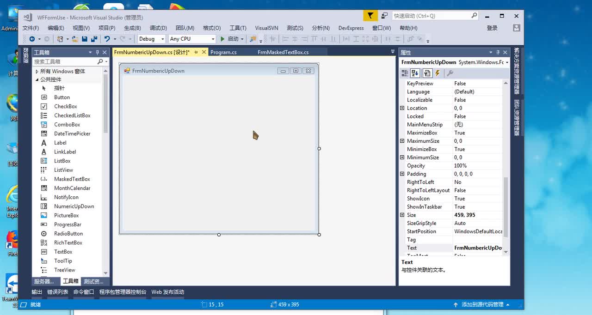Sort properties alphabetically

coord(415,73)
